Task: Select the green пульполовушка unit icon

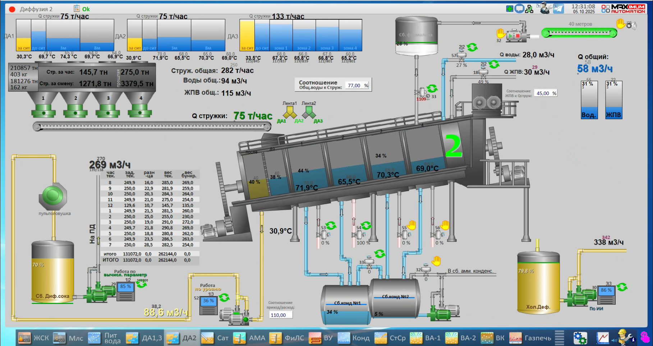Action: pos(53,196)
